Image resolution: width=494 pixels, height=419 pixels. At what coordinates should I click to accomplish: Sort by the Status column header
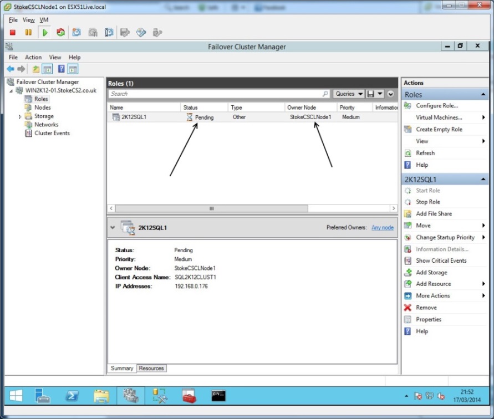pos(204,108)
